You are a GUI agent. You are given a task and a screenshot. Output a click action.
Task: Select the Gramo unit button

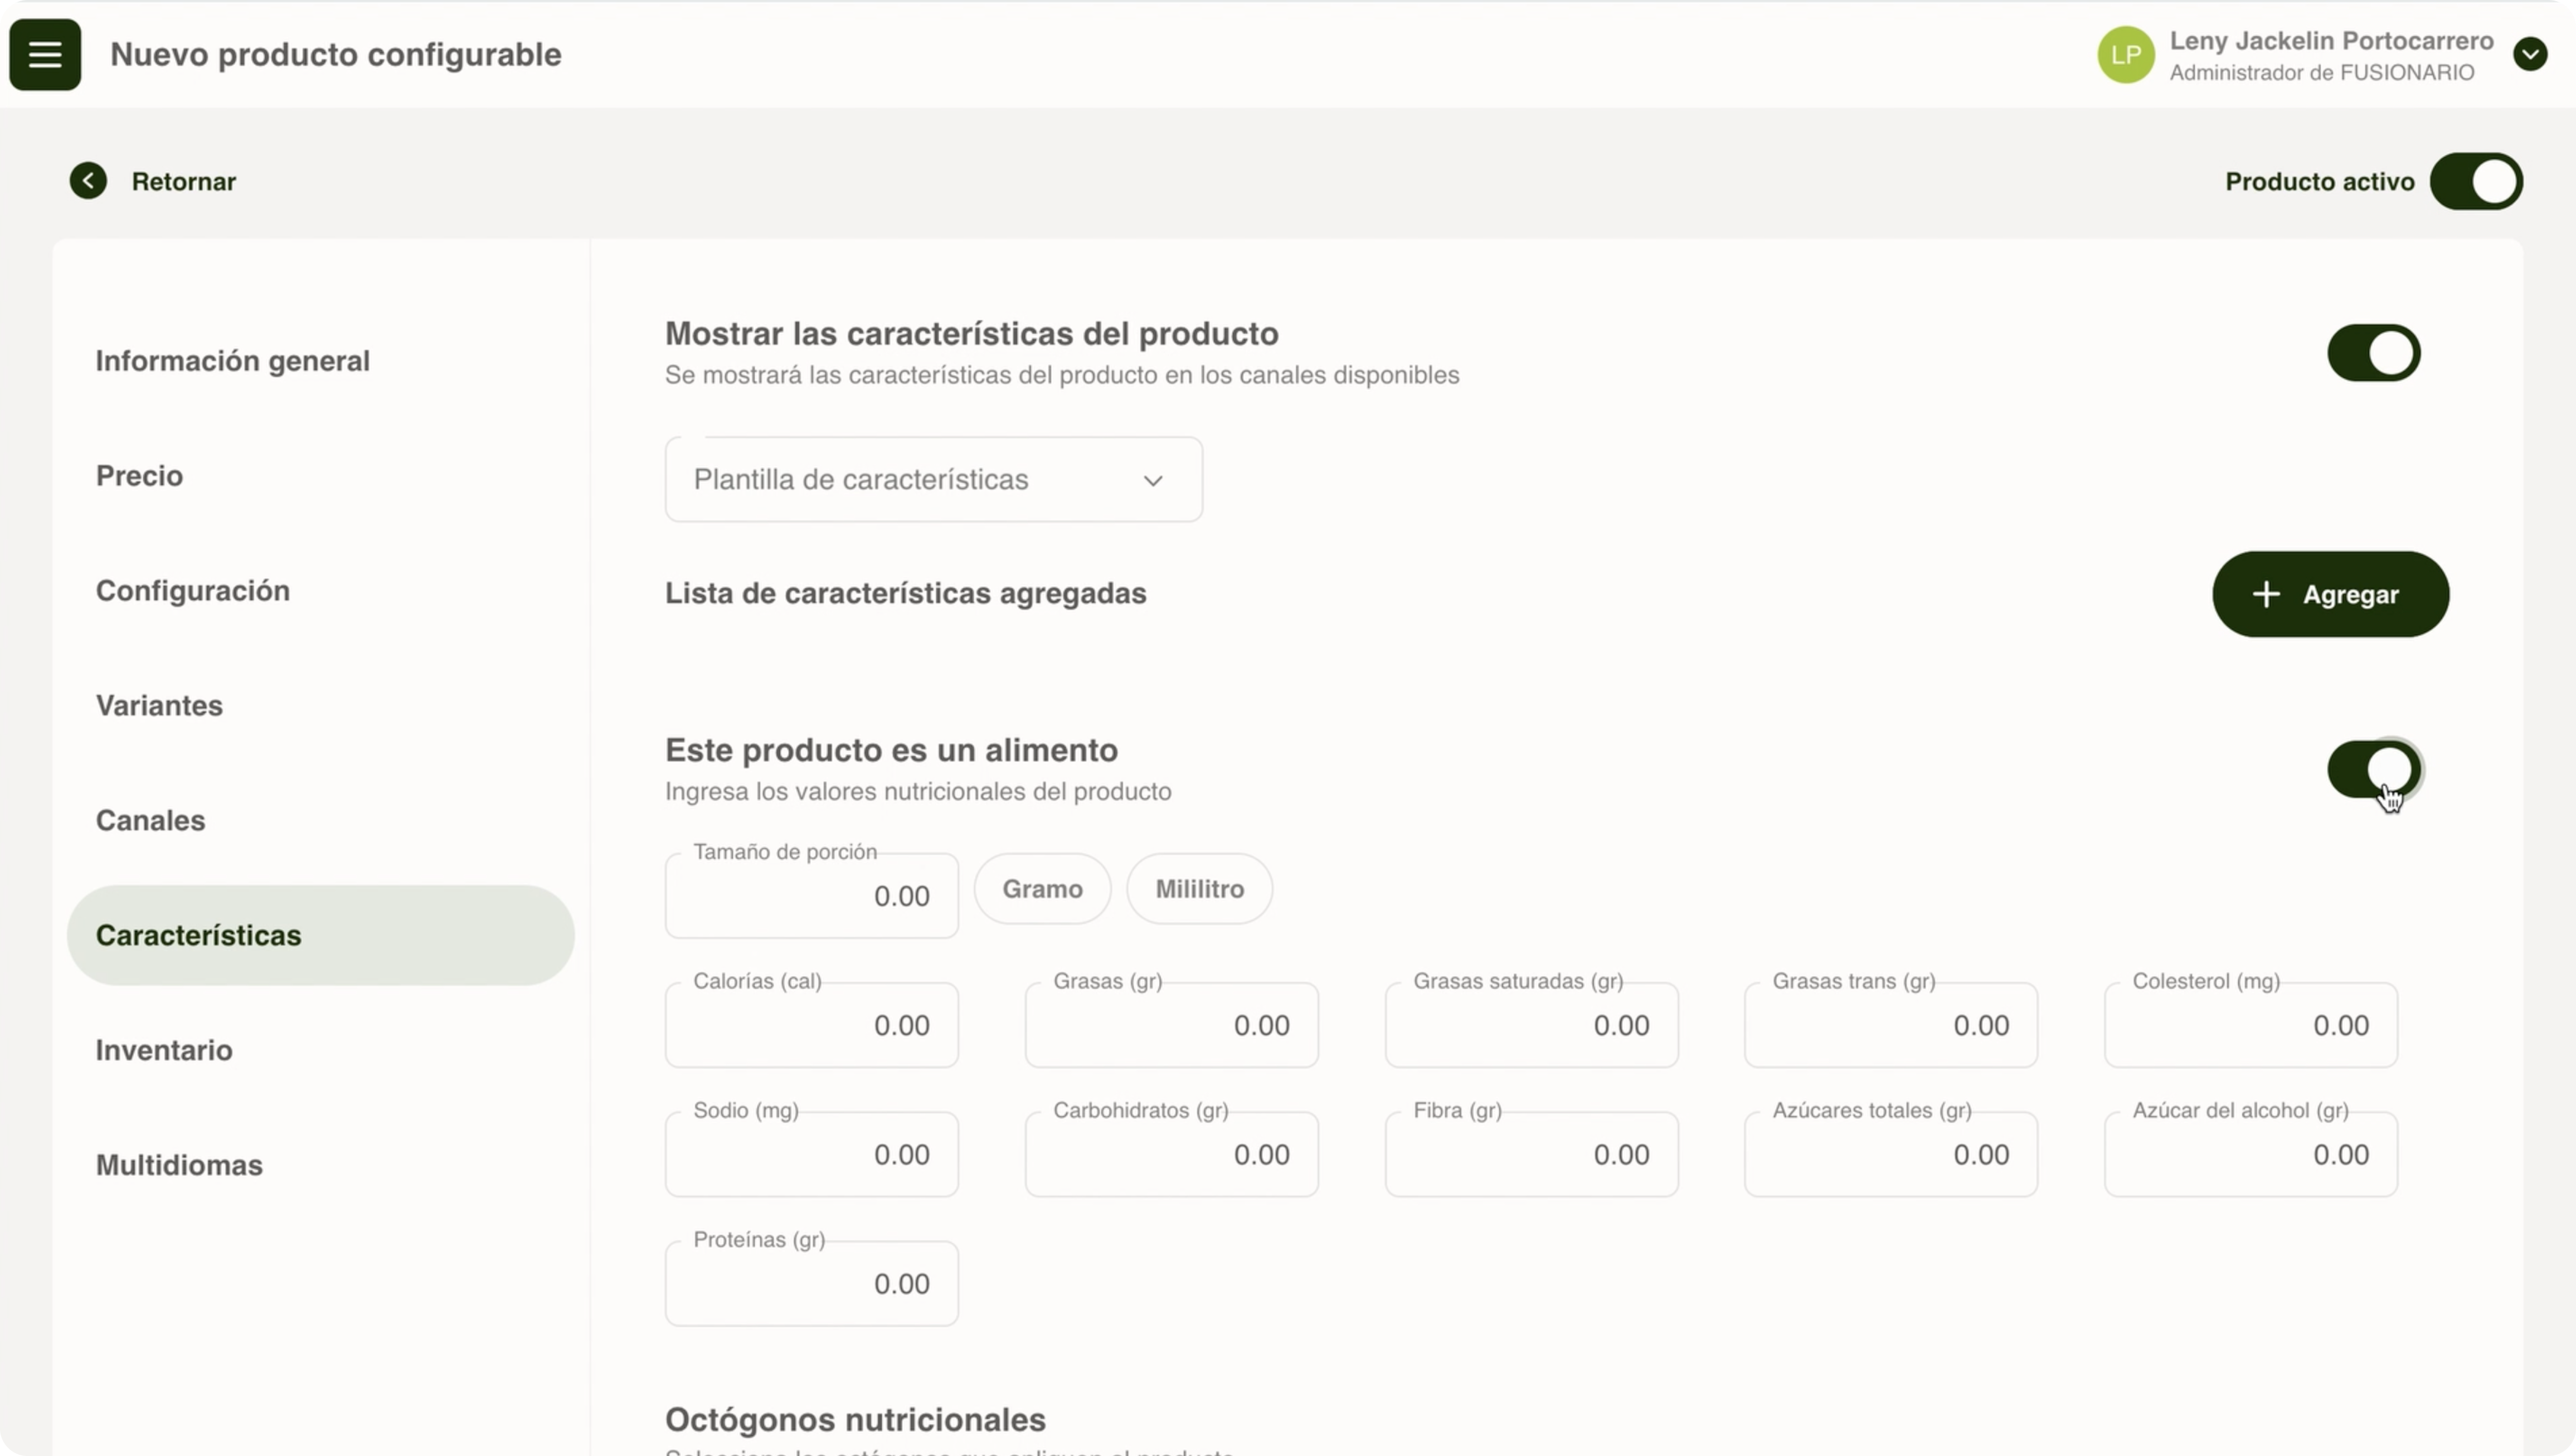click(x=1042, y=889)
